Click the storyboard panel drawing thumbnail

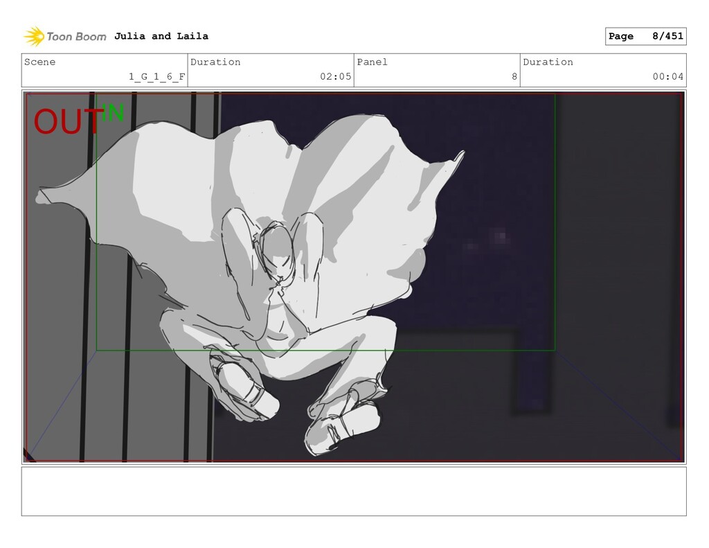coord(354,277)
